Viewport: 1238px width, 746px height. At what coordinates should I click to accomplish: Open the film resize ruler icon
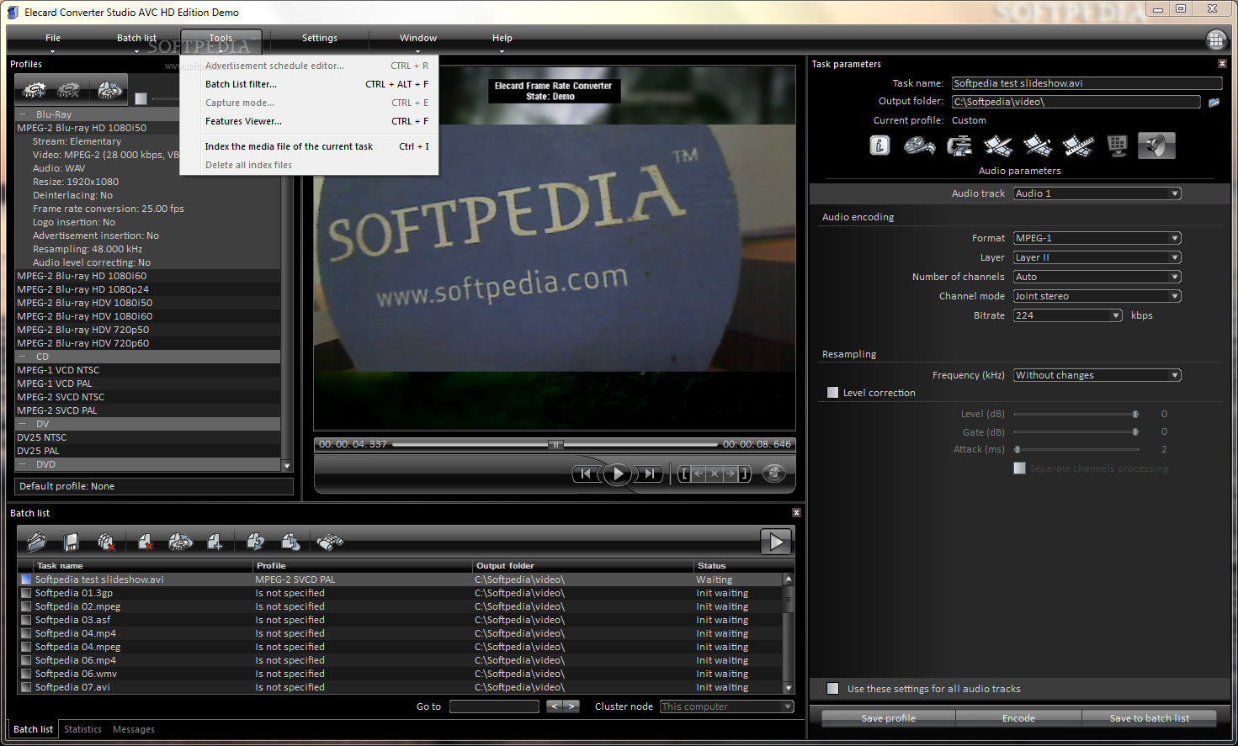click(x=1077, y=146)
